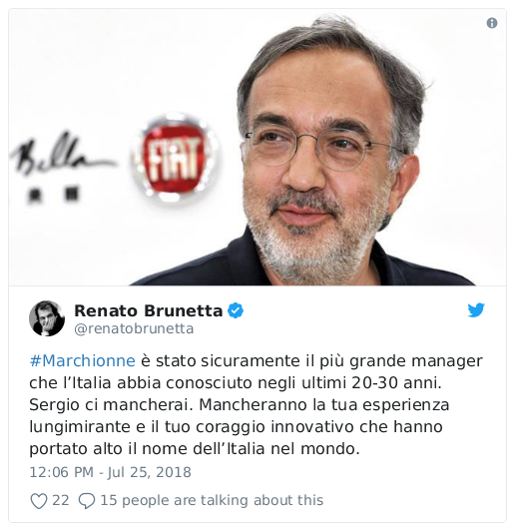Open Twitter via the blue bird logo
Viewport: 522px width, 532px height.
point(476,310)
